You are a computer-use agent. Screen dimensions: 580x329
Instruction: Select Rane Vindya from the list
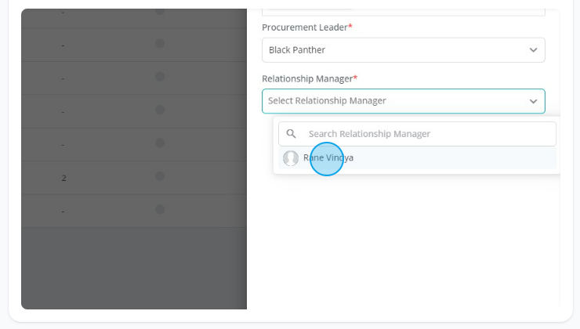417,158
